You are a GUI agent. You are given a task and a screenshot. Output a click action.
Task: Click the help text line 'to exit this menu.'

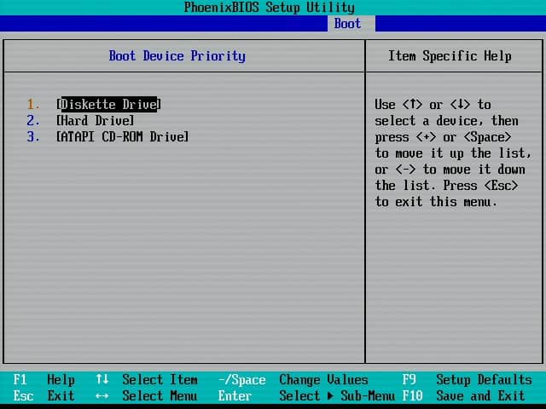pos(436,202)
